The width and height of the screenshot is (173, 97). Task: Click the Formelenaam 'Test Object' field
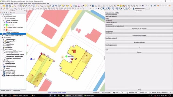tap(139, 33)
